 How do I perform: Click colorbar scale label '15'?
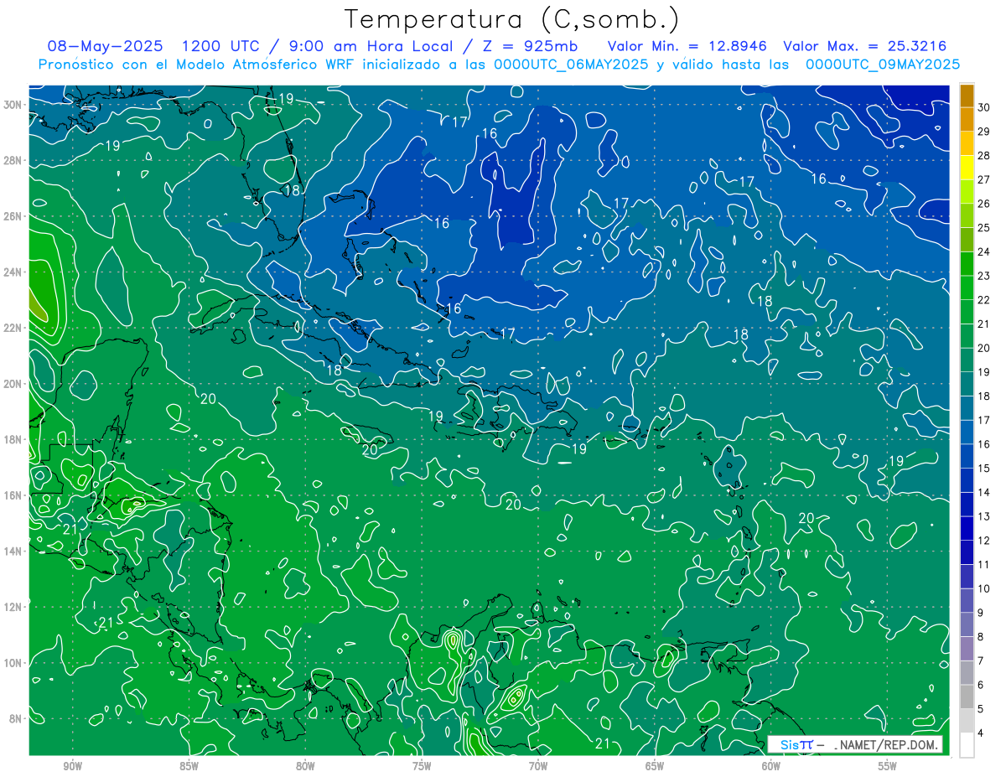(983, 468)
